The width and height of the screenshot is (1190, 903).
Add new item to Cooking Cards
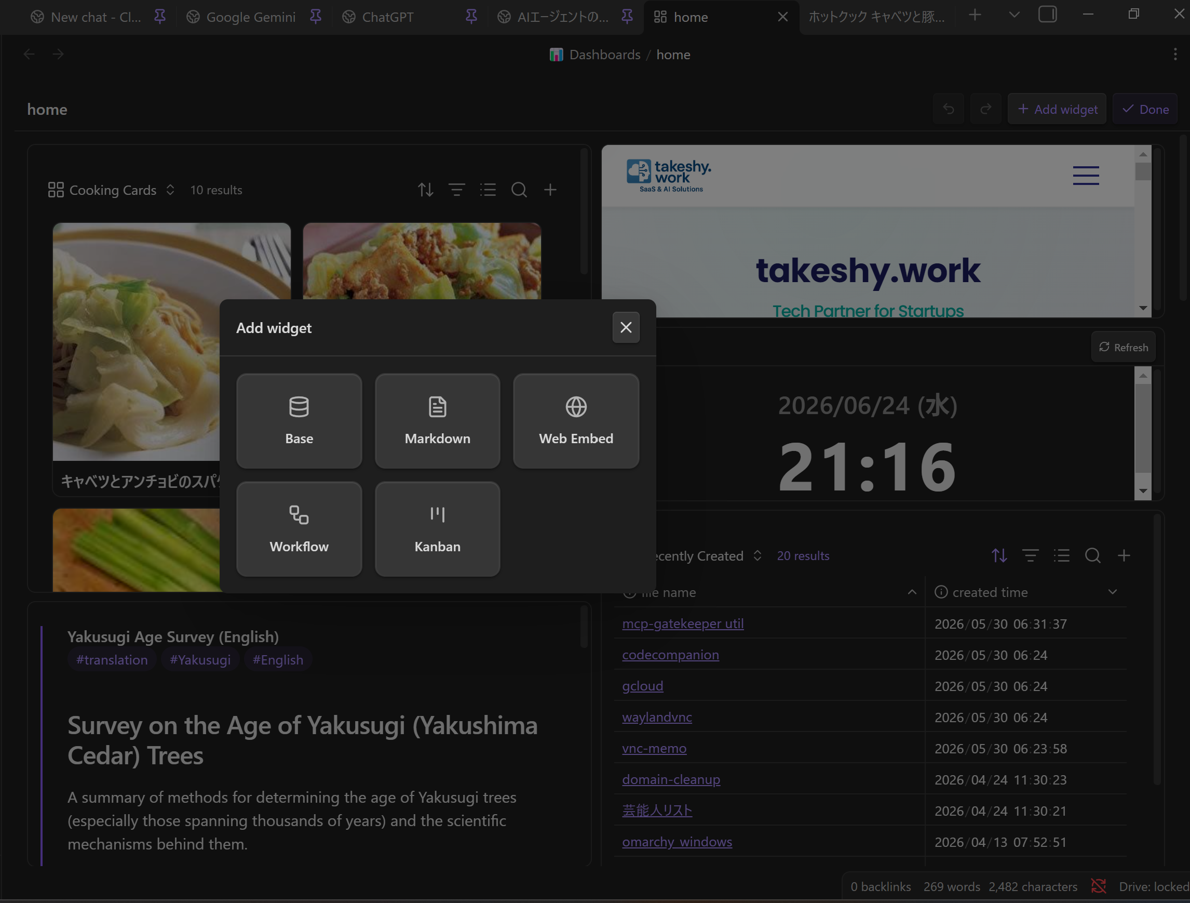[550, 190]
